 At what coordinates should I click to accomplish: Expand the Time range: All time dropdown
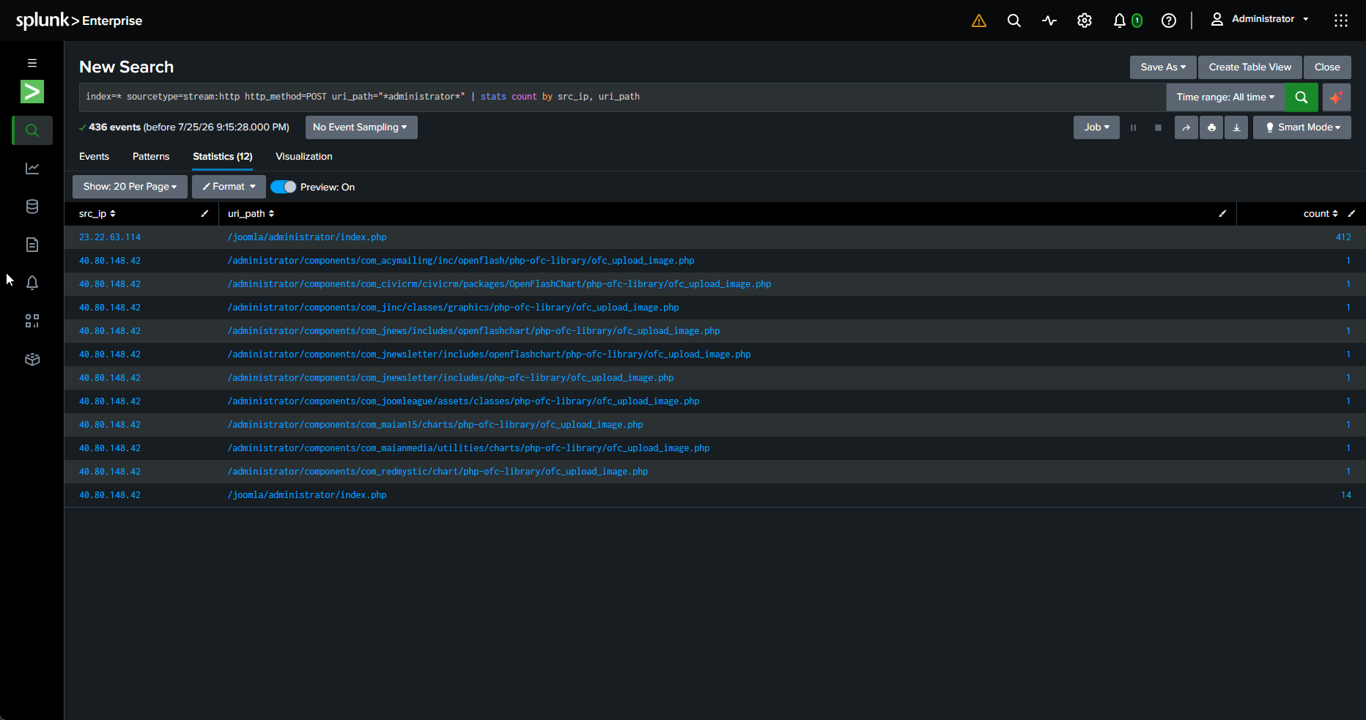(x=1225, y=97)
